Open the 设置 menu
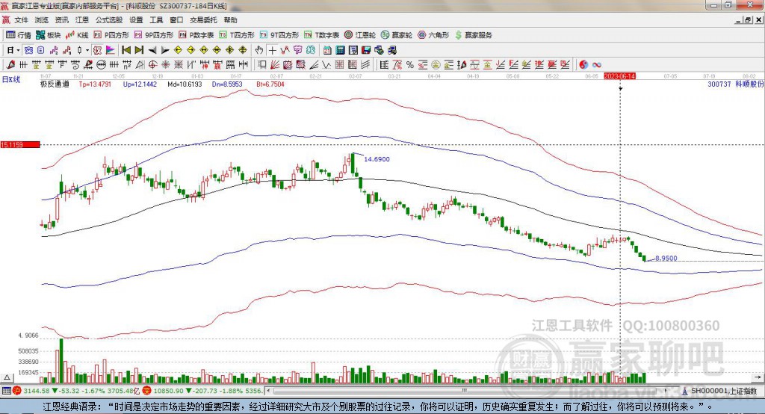Viewport: 765px width, 414px height. click(x=136, y=20)
